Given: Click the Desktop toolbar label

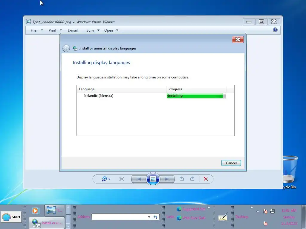Looking at the screenshot, I should tap(242, 217).
